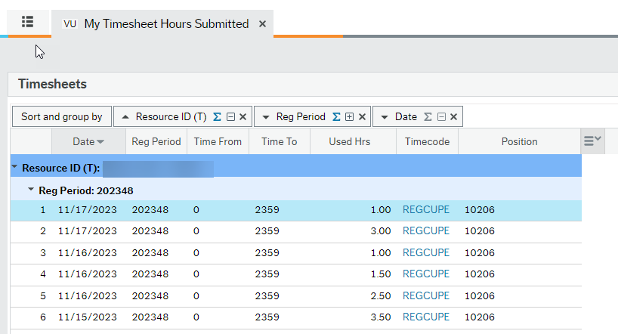
Task: Toggle sum on Reg Period group
Action: pyautogui.click(x=336, y=116)
